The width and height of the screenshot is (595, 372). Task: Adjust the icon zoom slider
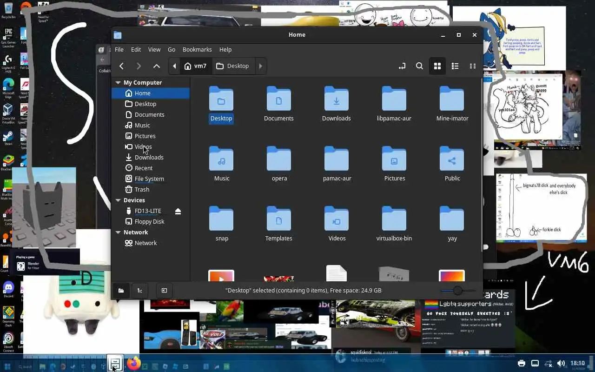click(x=458, y=291)
